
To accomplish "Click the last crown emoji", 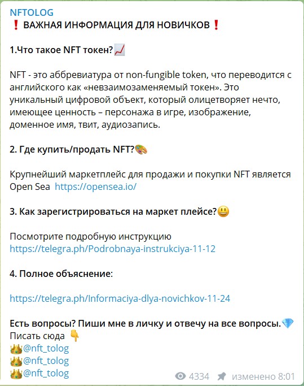I will [x=16, y=374].
